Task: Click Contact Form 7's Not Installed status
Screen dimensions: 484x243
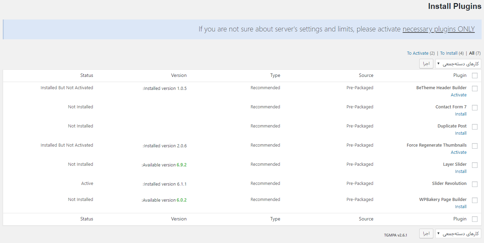Action: [x=80, y=107]
